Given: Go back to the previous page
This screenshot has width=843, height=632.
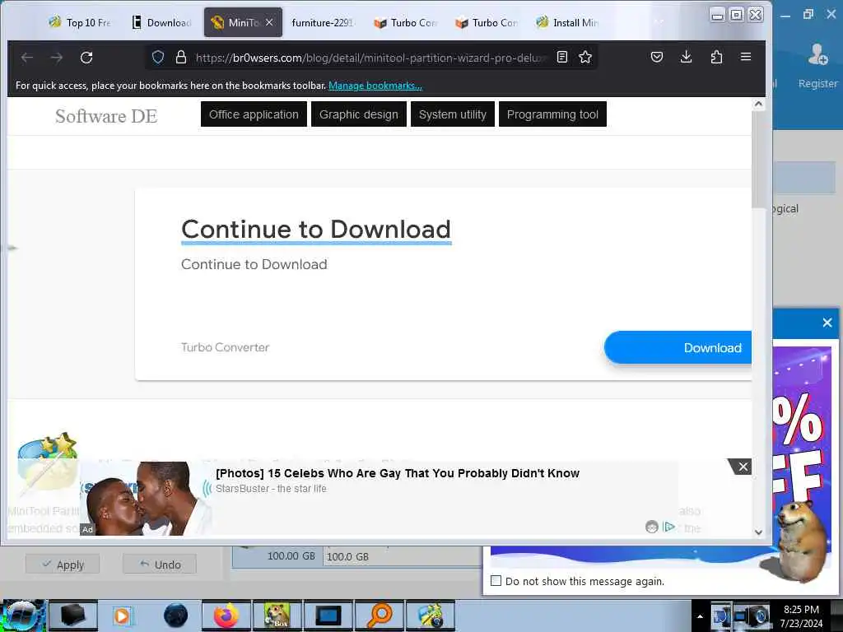Looking at the screenshot, I should point(27,58).
